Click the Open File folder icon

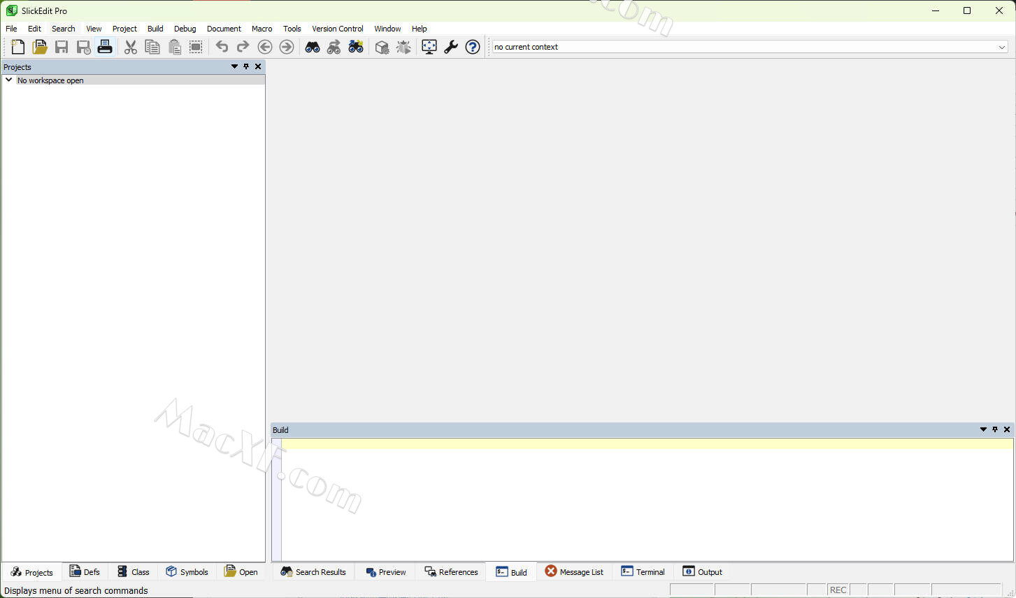(x=40, y=47)
